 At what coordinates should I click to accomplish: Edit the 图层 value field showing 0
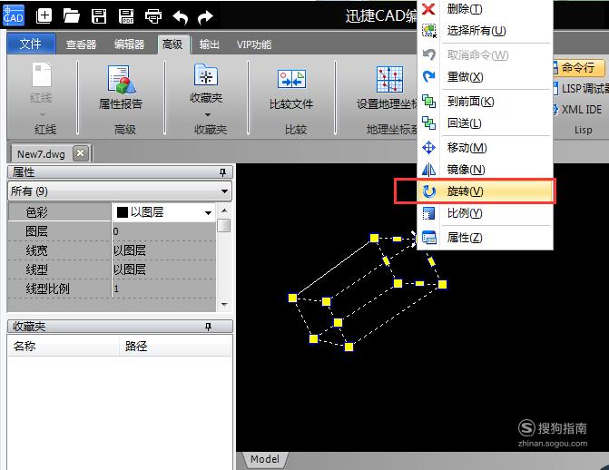pyautogui.click(x=163, y=231)
